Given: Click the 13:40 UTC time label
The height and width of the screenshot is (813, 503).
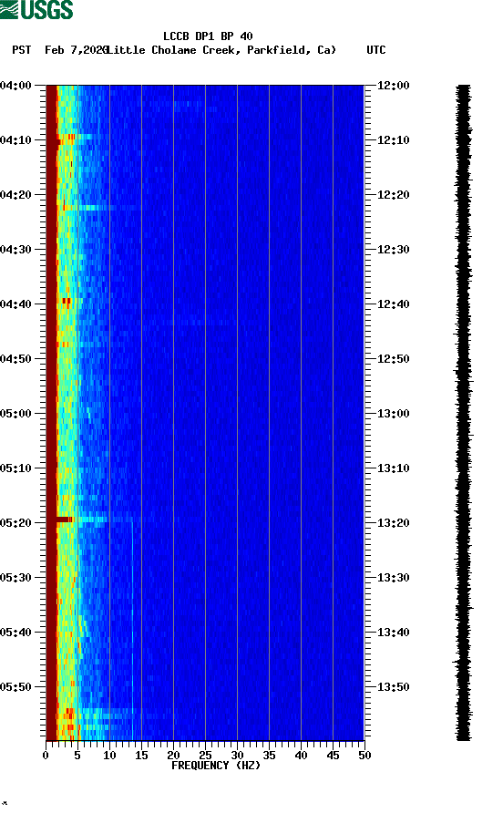Looking at the screenshot, I should (x=393, y=632).
